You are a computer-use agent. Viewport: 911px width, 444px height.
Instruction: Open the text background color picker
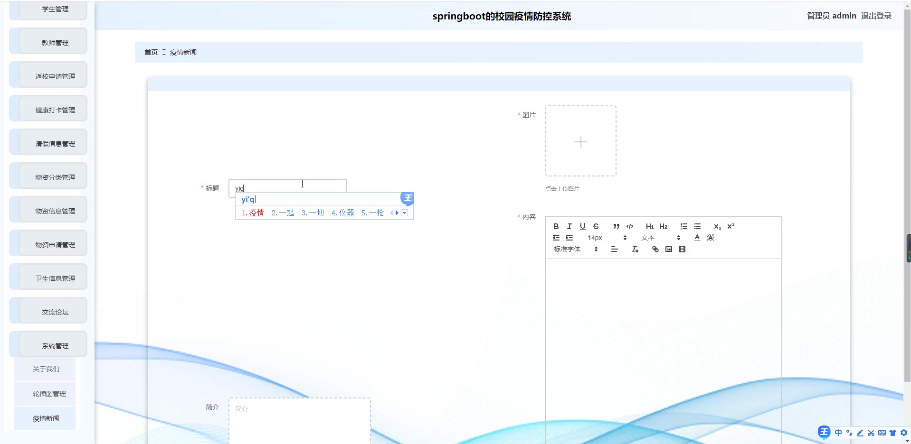pyautogui.click(x=710, y=238)
